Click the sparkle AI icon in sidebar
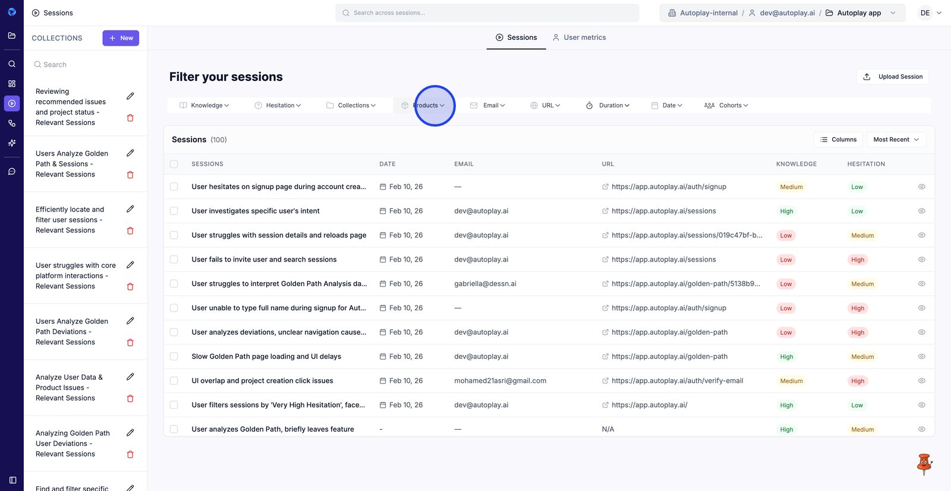This screenshot has width=951, height=491. tap(12, 143)
